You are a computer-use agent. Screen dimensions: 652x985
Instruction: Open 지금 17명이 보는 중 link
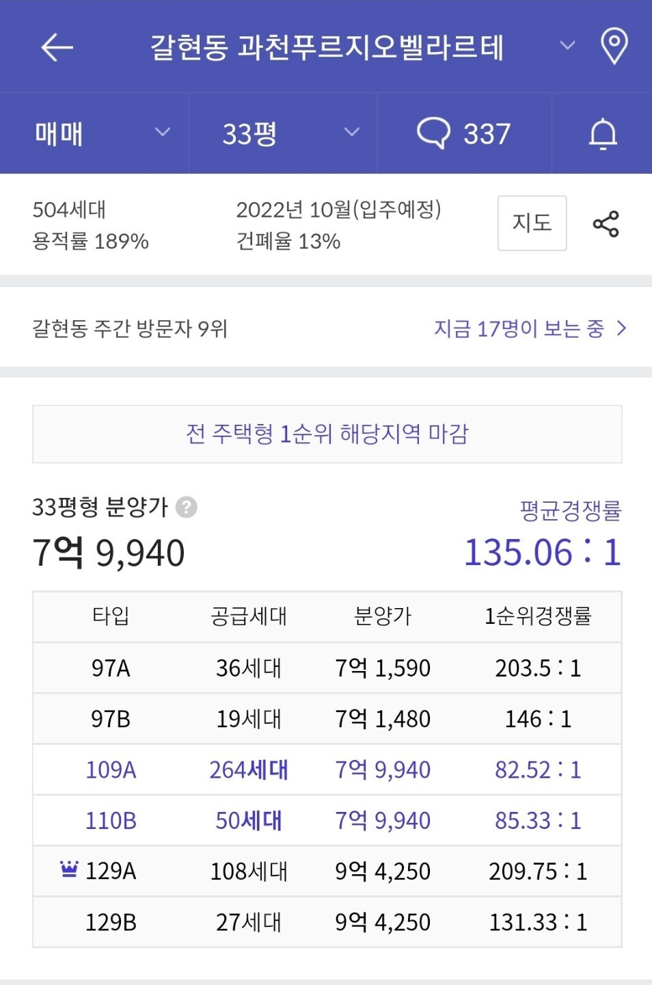tap(530, 328)
